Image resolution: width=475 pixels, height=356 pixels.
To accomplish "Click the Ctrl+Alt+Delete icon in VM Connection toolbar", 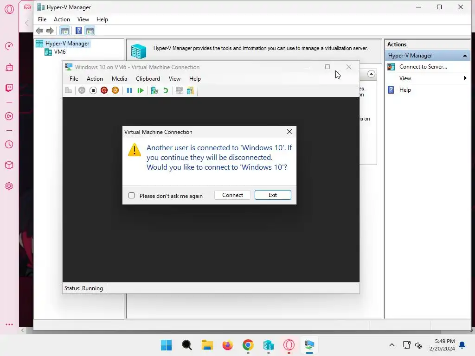I will point(69,90).
